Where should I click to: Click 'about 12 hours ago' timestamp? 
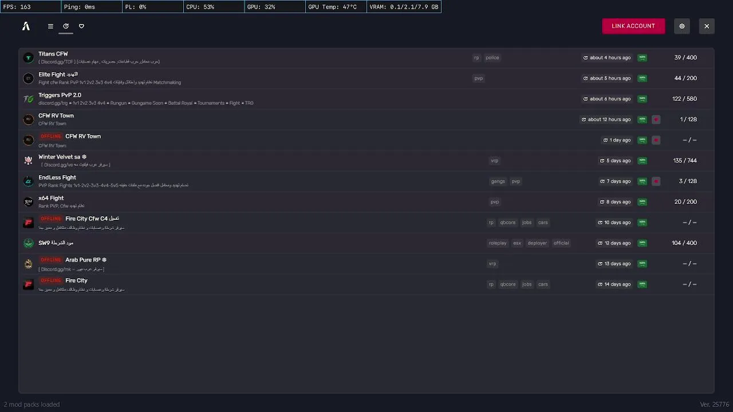(606, 120)
